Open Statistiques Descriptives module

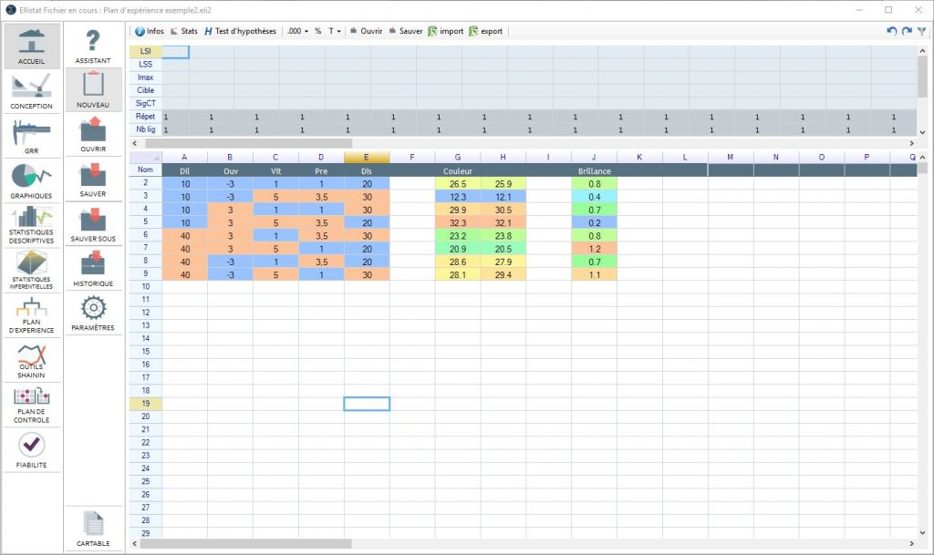pyautogui.click(x=32, y=225)
